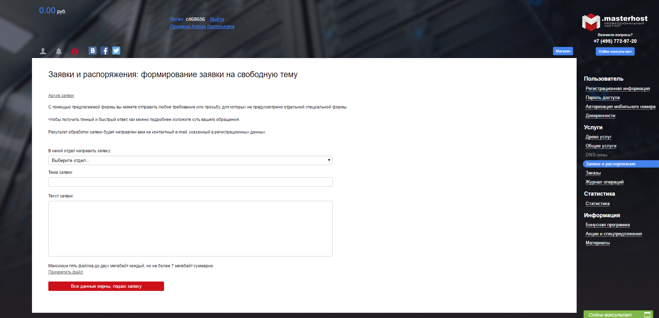Click the 'Услуги' section heading
This screenshot has width=659, height=318.
point(593,128)
